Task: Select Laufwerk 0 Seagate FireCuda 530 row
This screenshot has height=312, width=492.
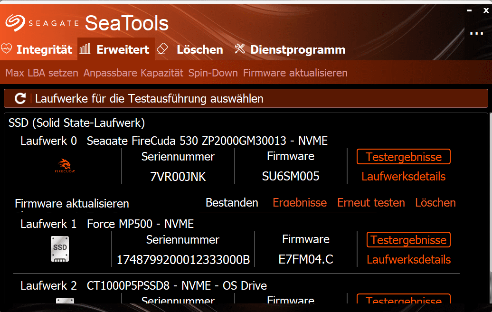Action: [x=174, y=141]
